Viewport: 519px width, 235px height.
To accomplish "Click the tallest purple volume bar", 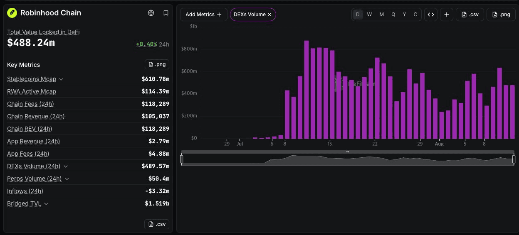I will (306, 89).
